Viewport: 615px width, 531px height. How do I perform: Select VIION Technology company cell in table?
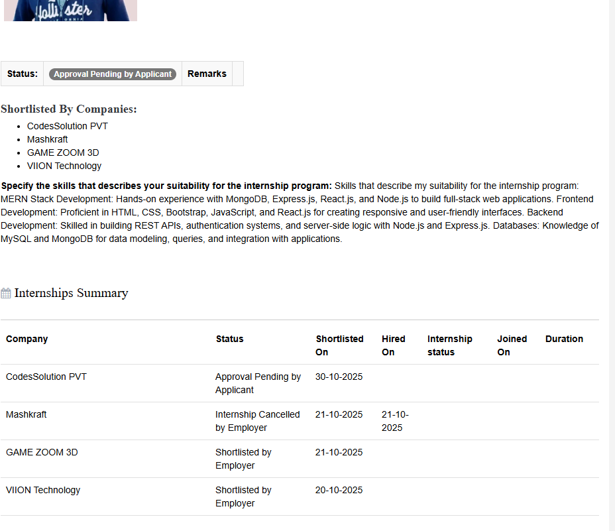(43, 490)
